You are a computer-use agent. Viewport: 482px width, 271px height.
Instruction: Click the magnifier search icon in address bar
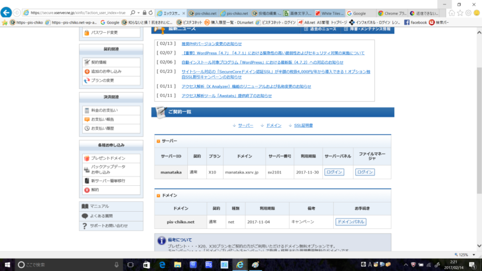(132, 13)
